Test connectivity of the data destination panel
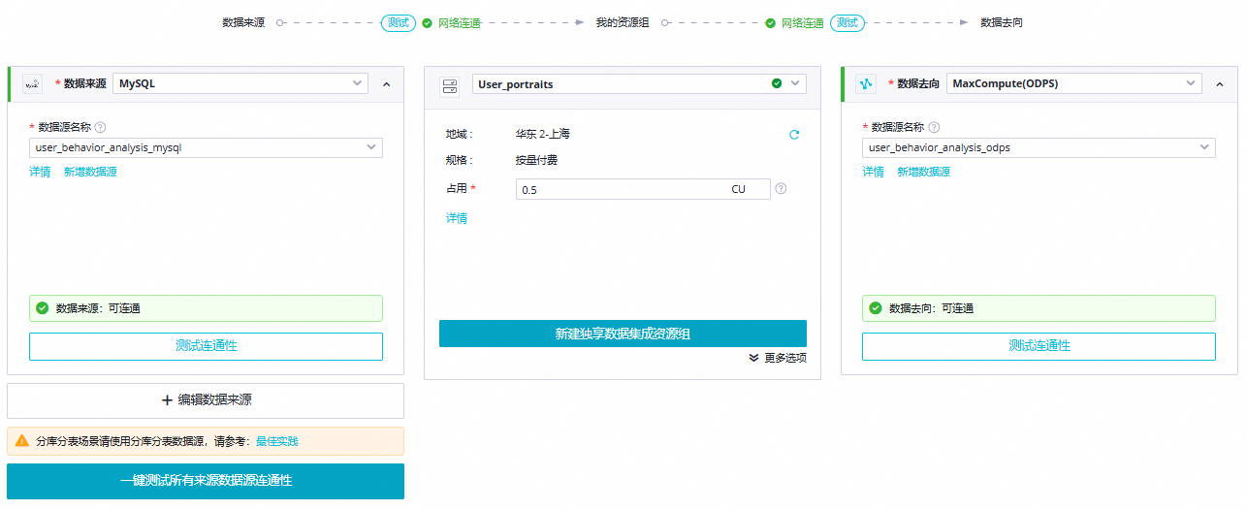The image size is (1247, 510). [1039, 346]
